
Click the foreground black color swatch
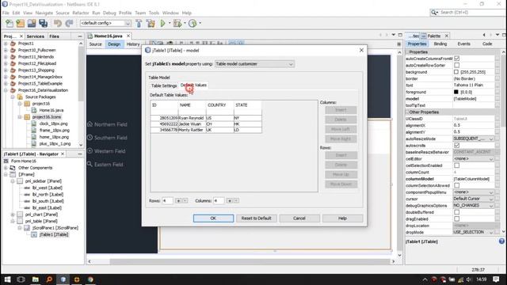456,92
